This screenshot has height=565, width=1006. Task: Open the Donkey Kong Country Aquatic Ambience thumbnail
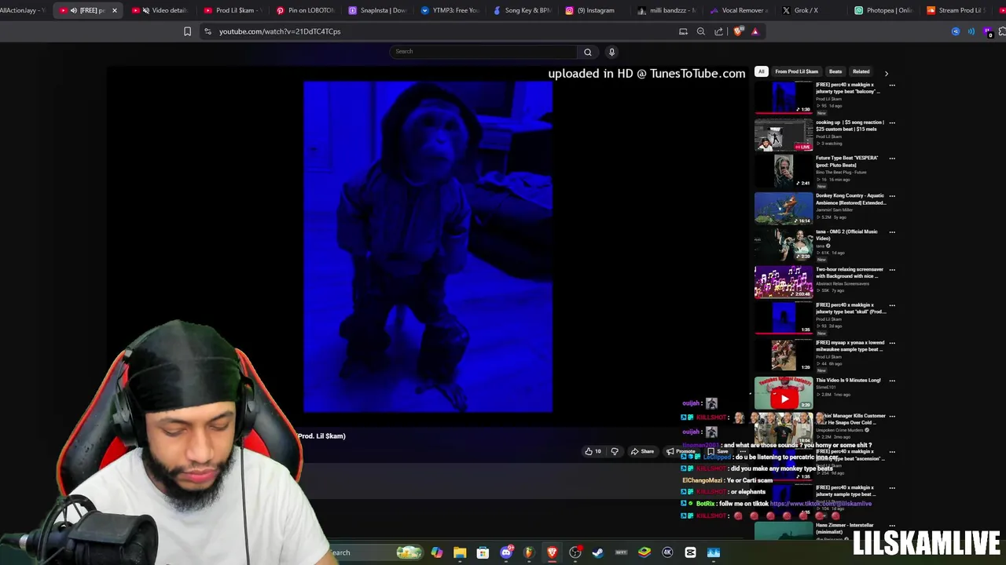pyautogui.click(x=784, y=208)
